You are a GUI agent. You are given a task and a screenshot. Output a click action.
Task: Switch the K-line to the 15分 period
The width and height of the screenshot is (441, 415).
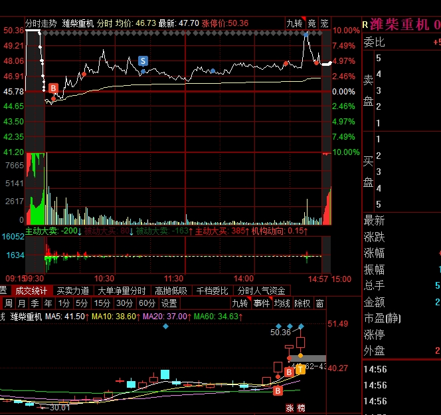click(x=102, y=303)
